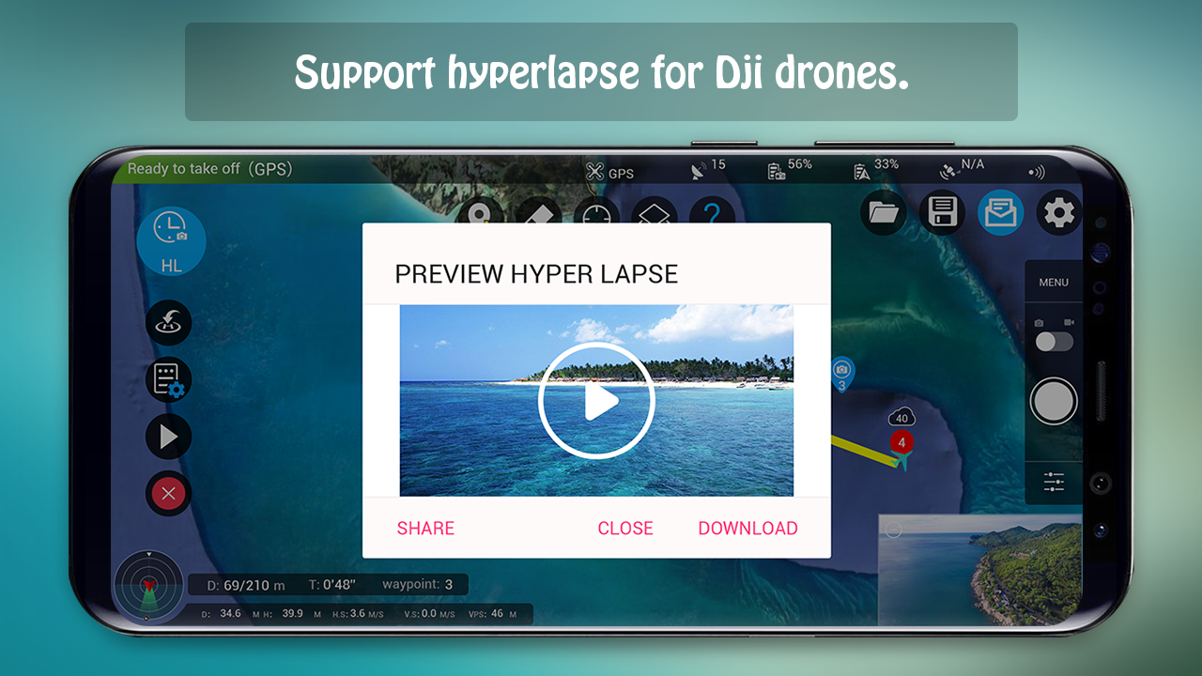This screenshot has height=676, width=1202.
Task: Play the hyperlapse preview video
Action: [x=596, y=401]
